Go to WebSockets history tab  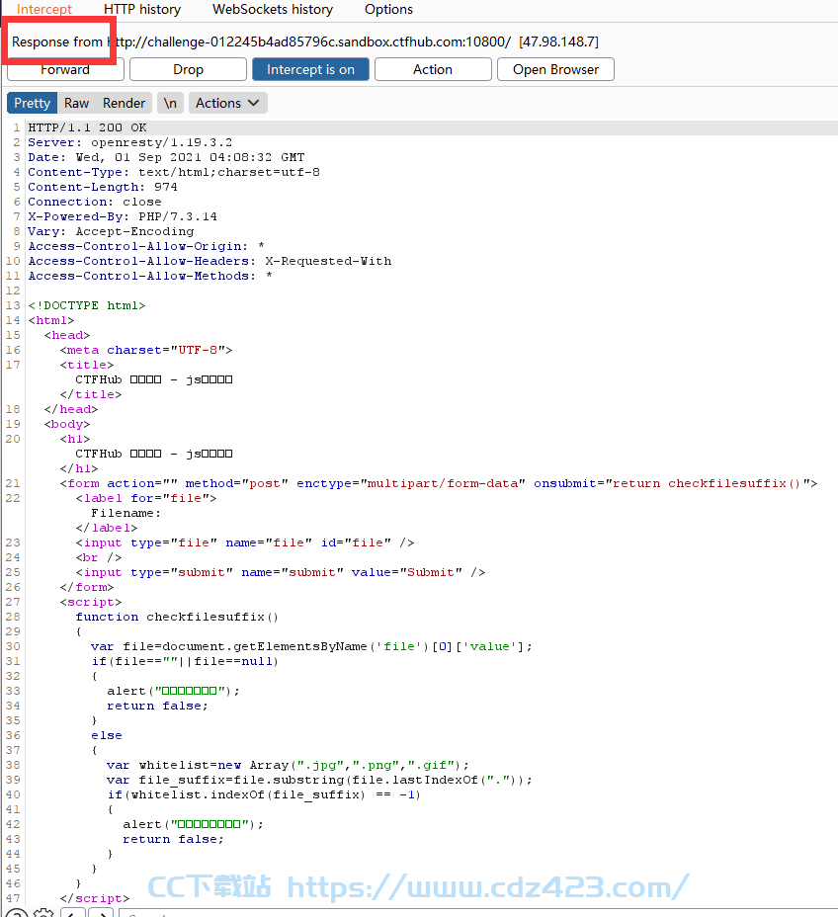click(273, 9)
